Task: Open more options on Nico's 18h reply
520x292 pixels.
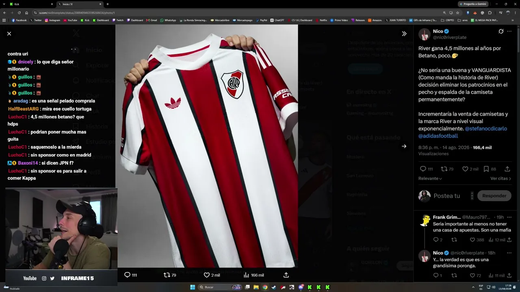Action: tap(509, 253)
